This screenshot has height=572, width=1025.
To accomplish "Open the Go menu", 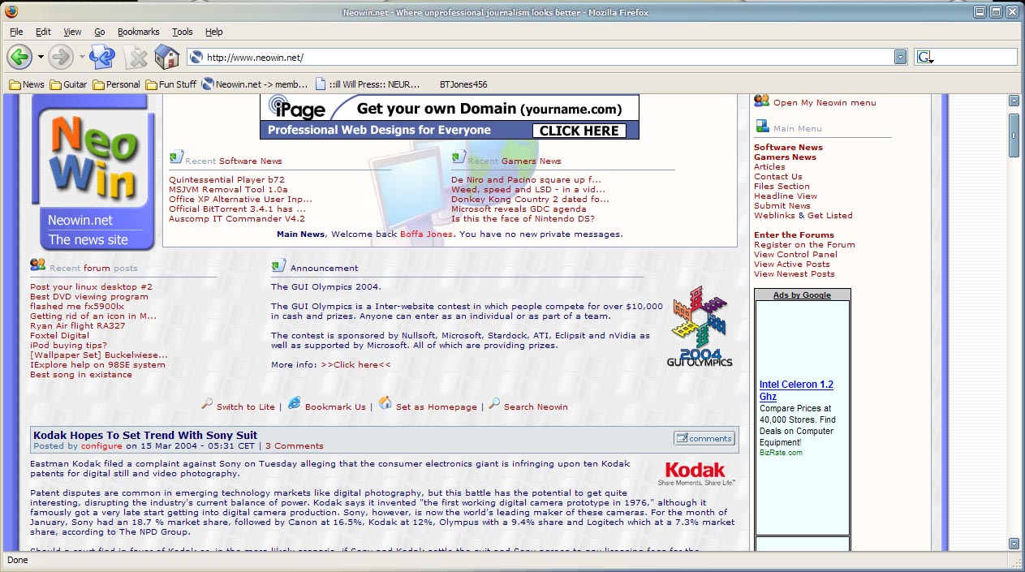I will click(100, 32).
